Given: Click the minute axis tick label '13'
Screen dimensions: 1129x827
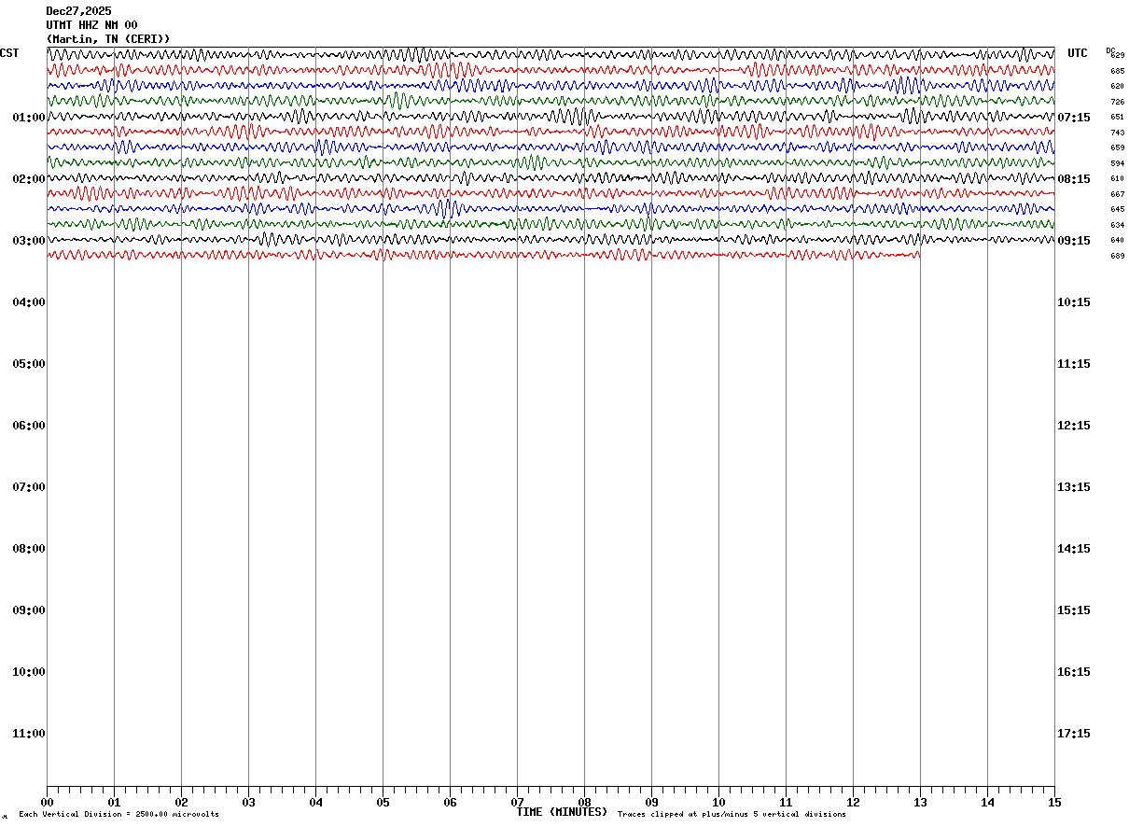Looking at the screenshot, I should 920,803.
